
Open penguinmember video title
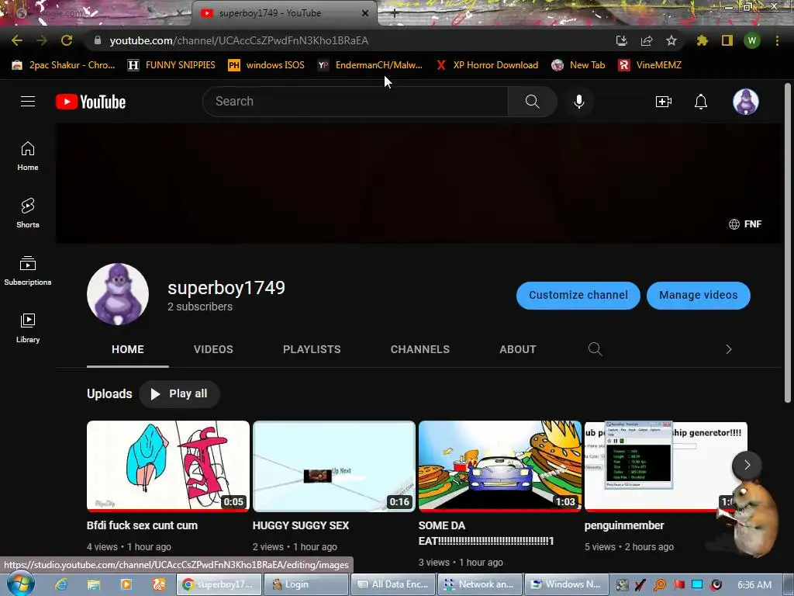point(624,525)
